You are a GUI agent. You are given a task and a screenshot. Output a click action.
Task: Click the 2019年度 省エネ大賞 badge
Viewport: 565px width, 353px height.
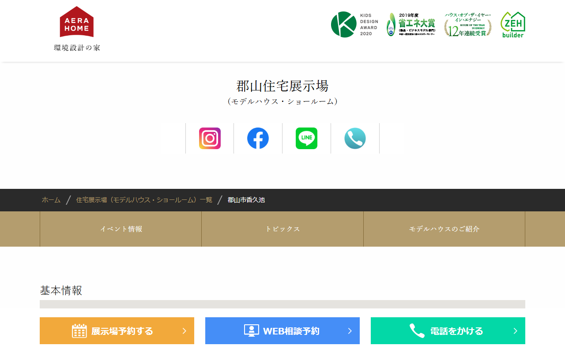411,24
